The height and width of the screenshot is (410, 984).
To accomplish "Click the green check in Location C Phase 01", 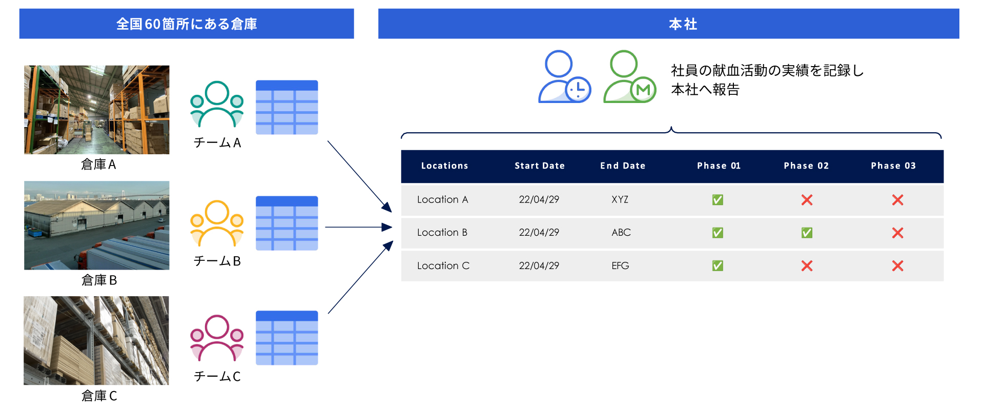I will [x=717, y=265].
